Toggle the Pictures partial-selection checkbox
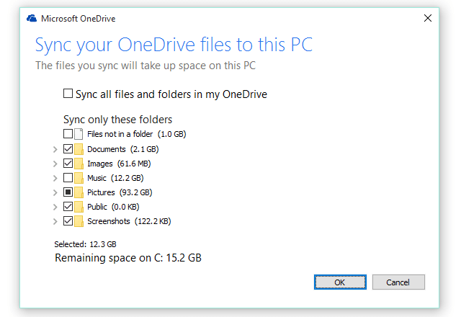 coord(68,192)
